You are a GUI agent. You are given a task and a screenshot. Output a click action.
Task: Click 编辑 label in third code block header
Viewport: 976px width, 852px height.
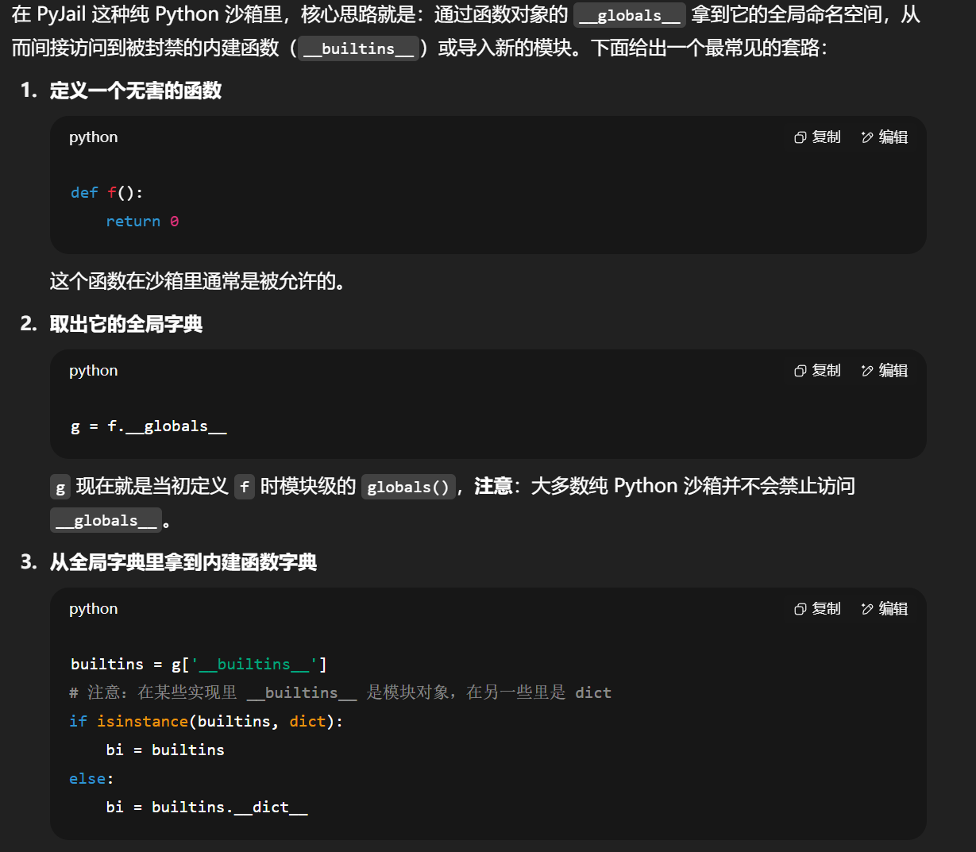[893, 609]
